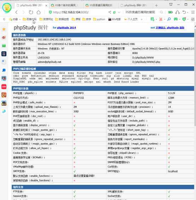Show more bookmarks with the » chevron
Screen dimensions: 196x200
[142, 19]
